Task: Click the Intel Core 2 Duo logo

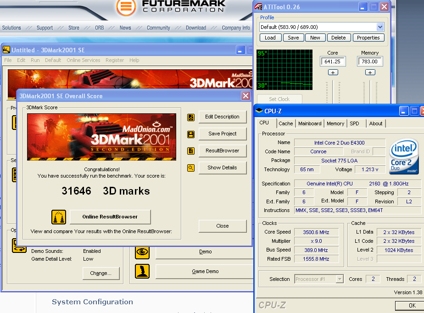Action: [x=404, y=156]
